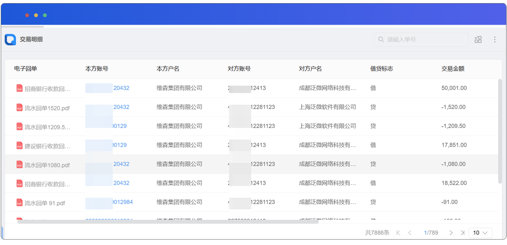Open the three-dot more options menu
The height and width of the screenshot is (245, 507).
(x=495, y=40)
